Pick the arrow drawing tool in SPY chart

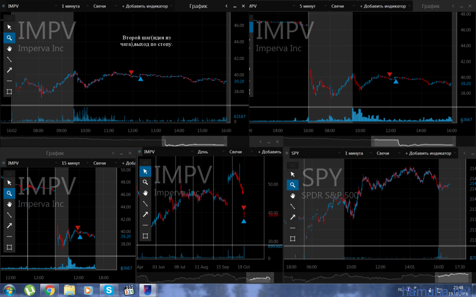tap(293, 217)
